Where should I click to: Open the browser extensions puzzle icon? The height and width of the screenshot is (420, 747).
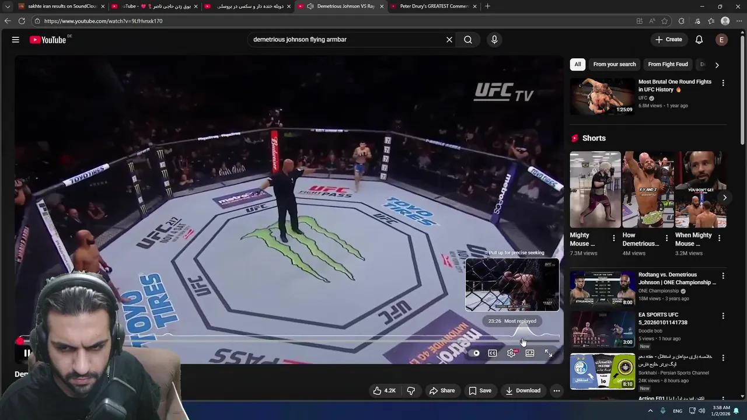coord(681,21)
